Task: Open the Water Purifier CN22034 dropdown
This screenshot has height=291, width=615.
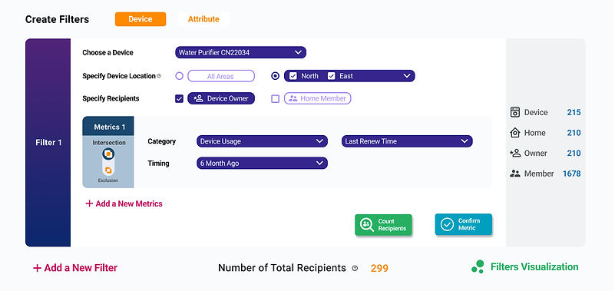Action: (240, 52)
